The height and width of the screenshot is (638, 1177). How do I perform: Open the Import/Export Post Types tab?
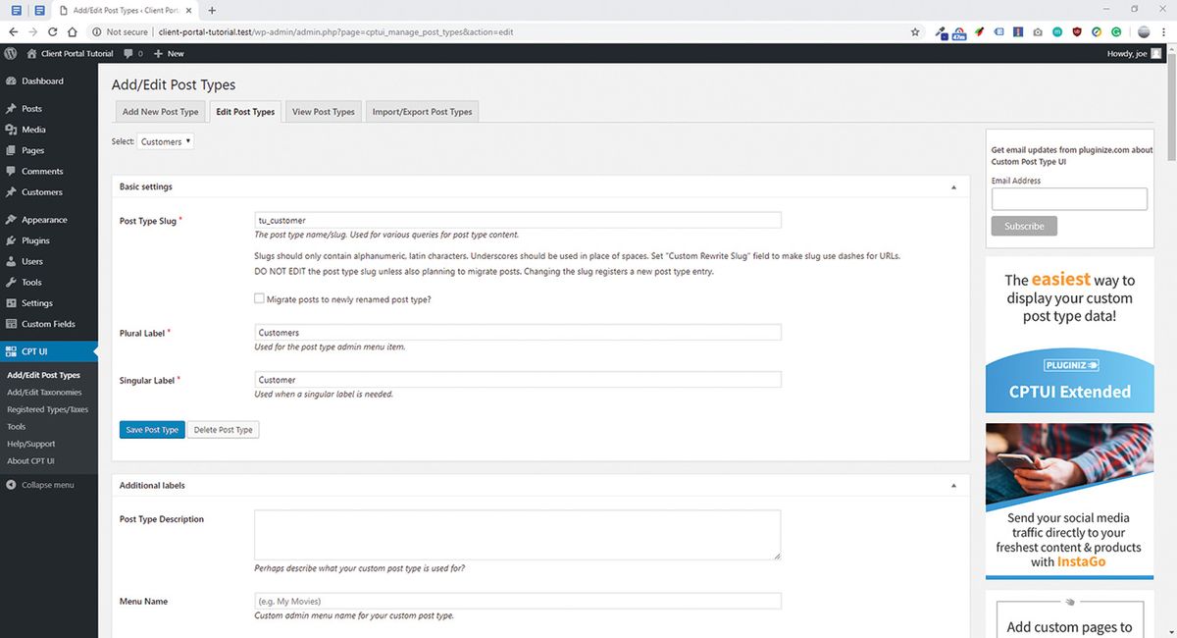422,111
